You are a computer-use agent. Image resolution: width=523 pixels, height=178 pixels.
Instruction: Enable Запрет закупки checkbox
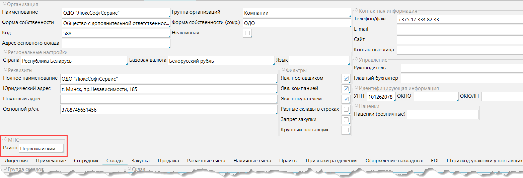346,120
